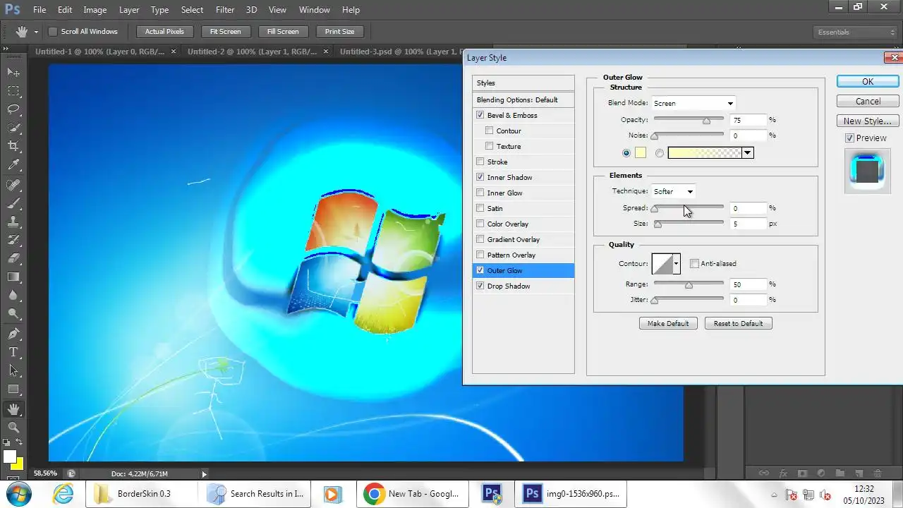
Task: Enable the Stroke checkbox
Action: [480, 162]
